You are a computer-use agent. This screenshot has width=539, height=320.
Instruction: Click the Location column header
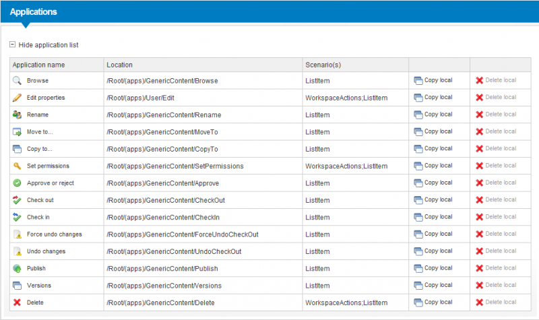pos(203,65)
